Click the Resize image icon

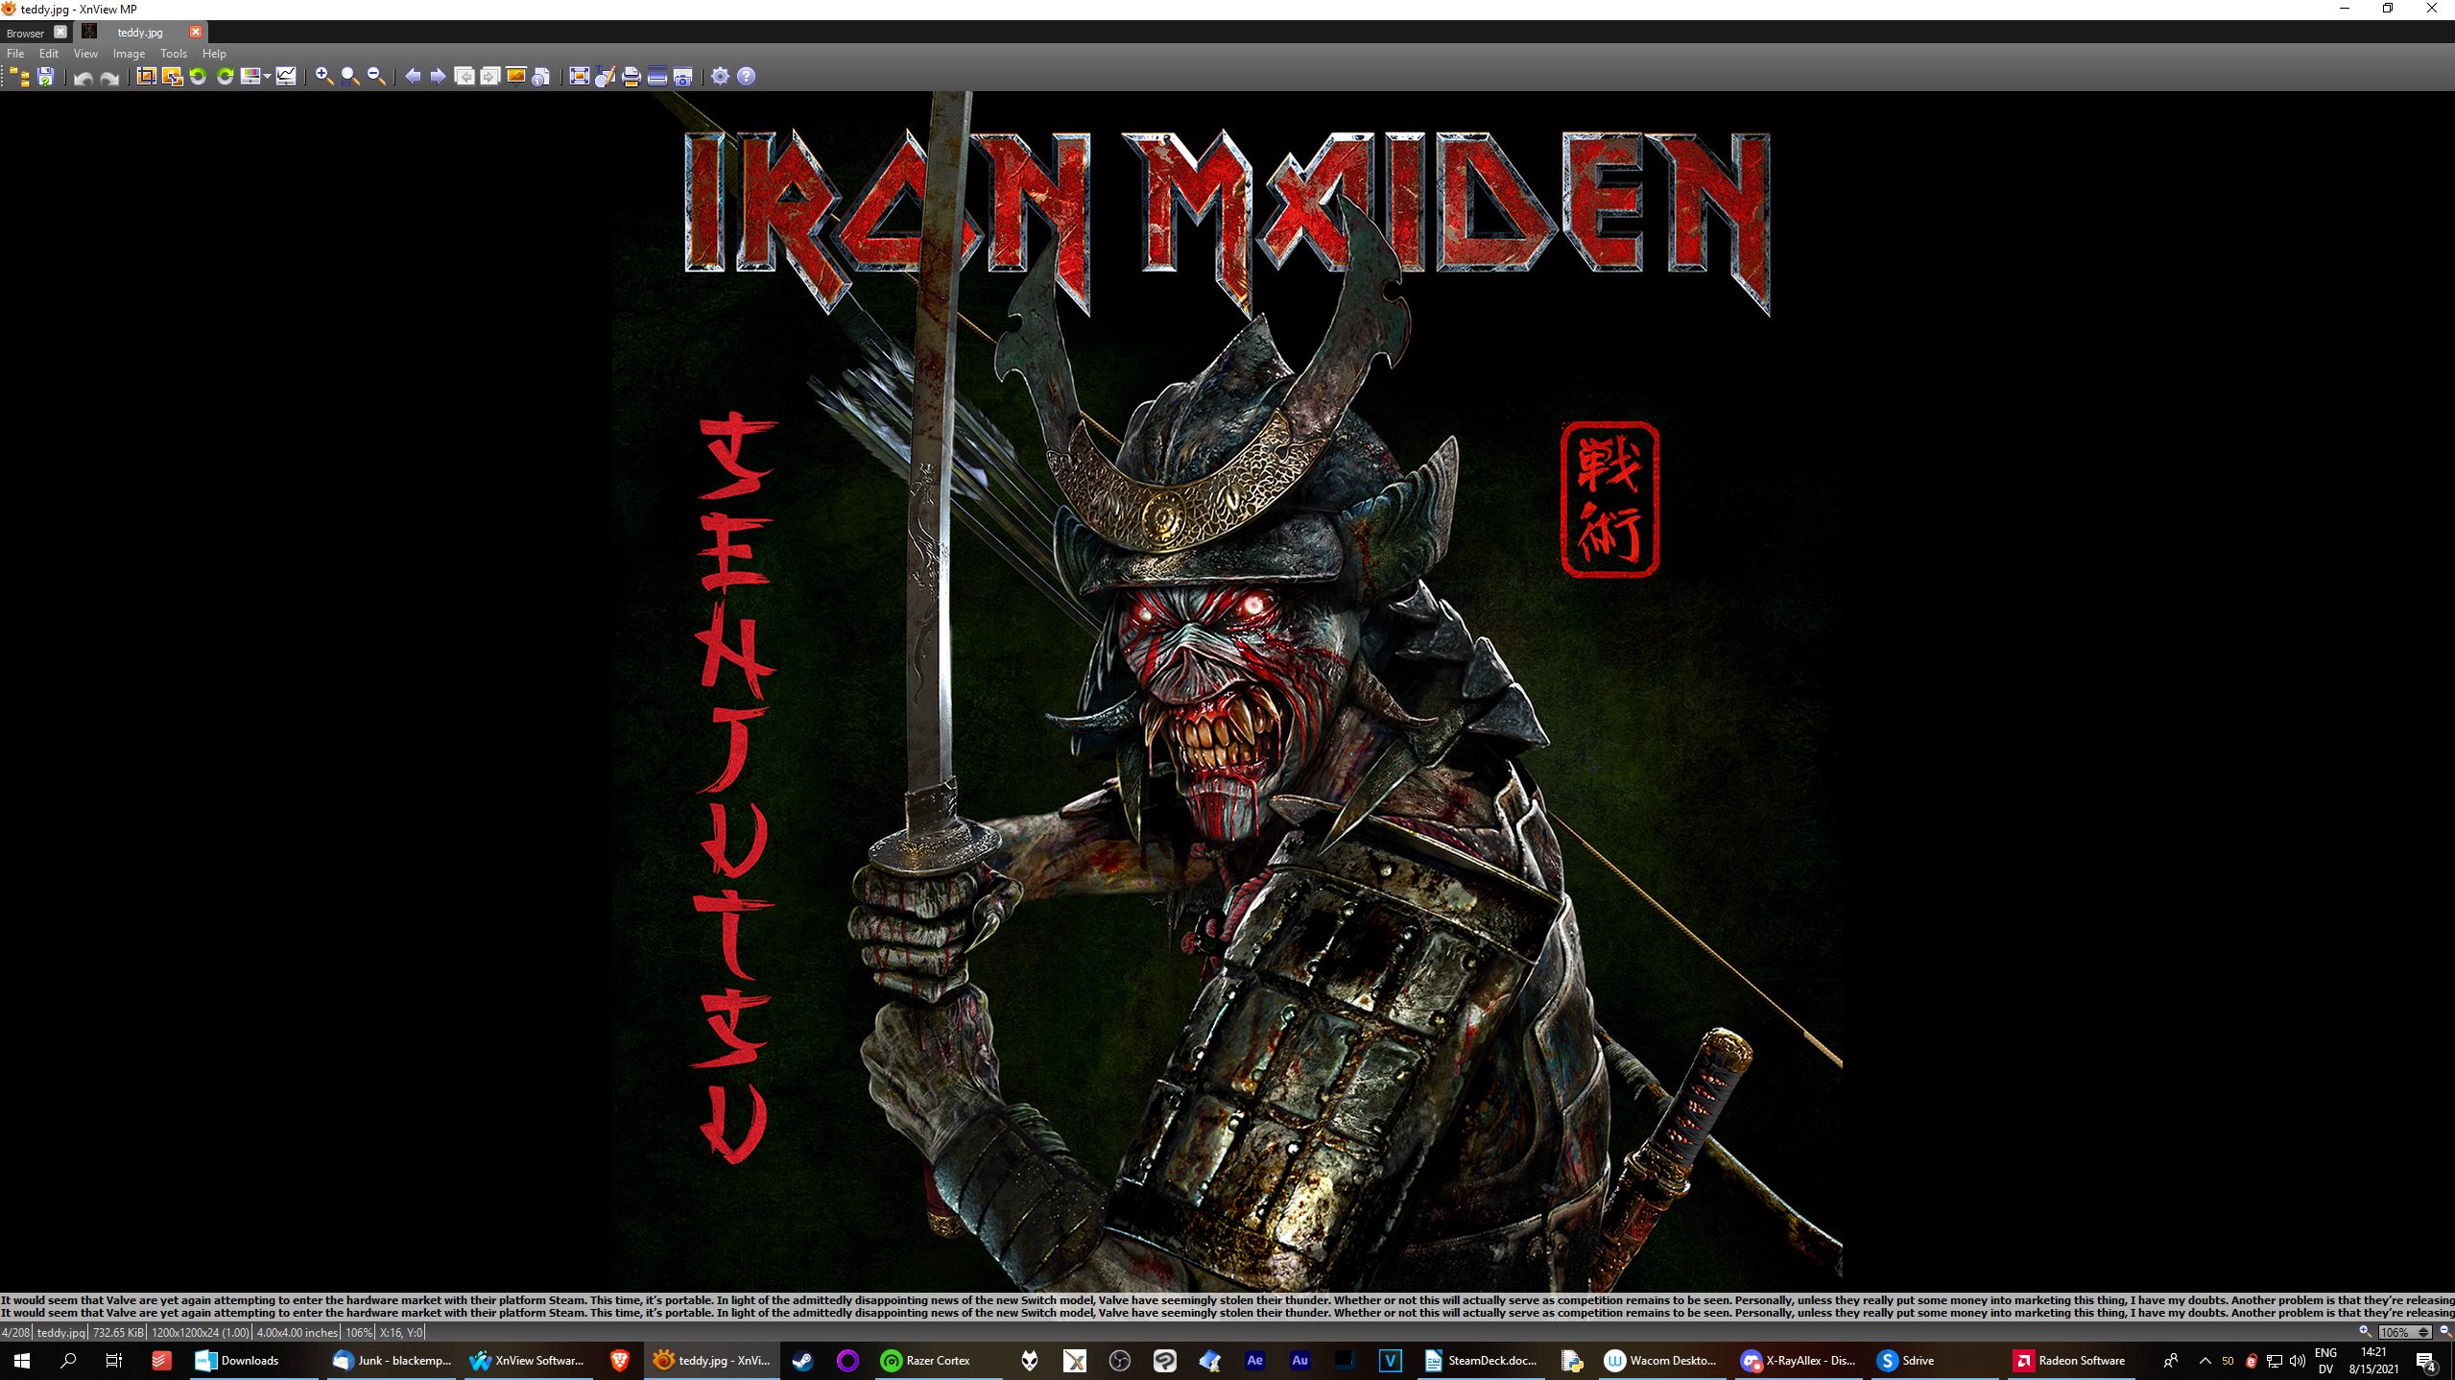[172, 77]
